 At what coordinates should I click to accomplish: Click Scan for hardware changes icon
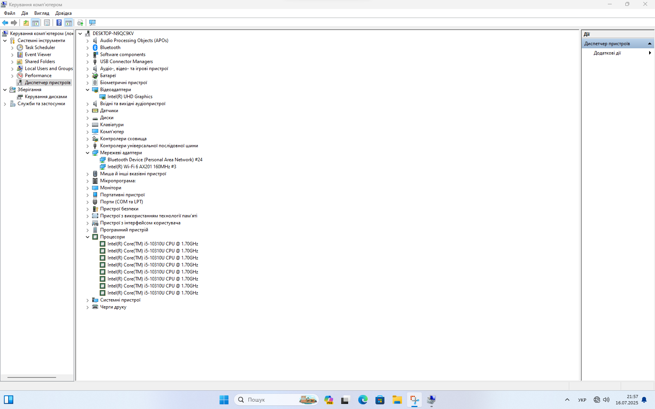tap(92, 23)
